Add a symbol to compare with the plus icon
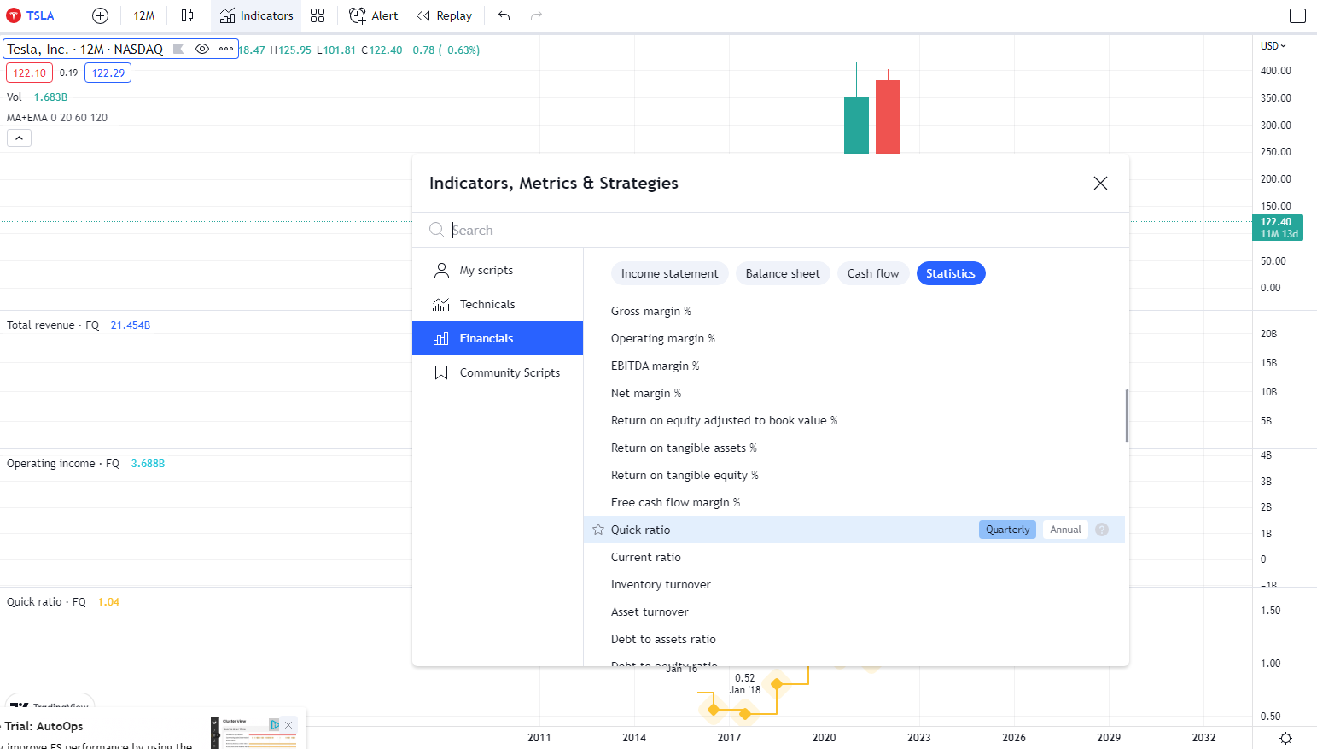 pyautogui.click(x=100, y=15)
